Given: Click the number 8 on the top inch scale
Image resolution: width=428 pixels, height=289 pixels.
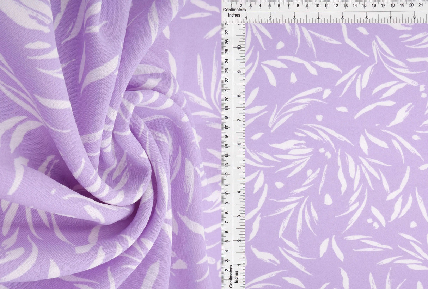Looking at the screenshot, I should pyautogui.click(x=415, y=17).
